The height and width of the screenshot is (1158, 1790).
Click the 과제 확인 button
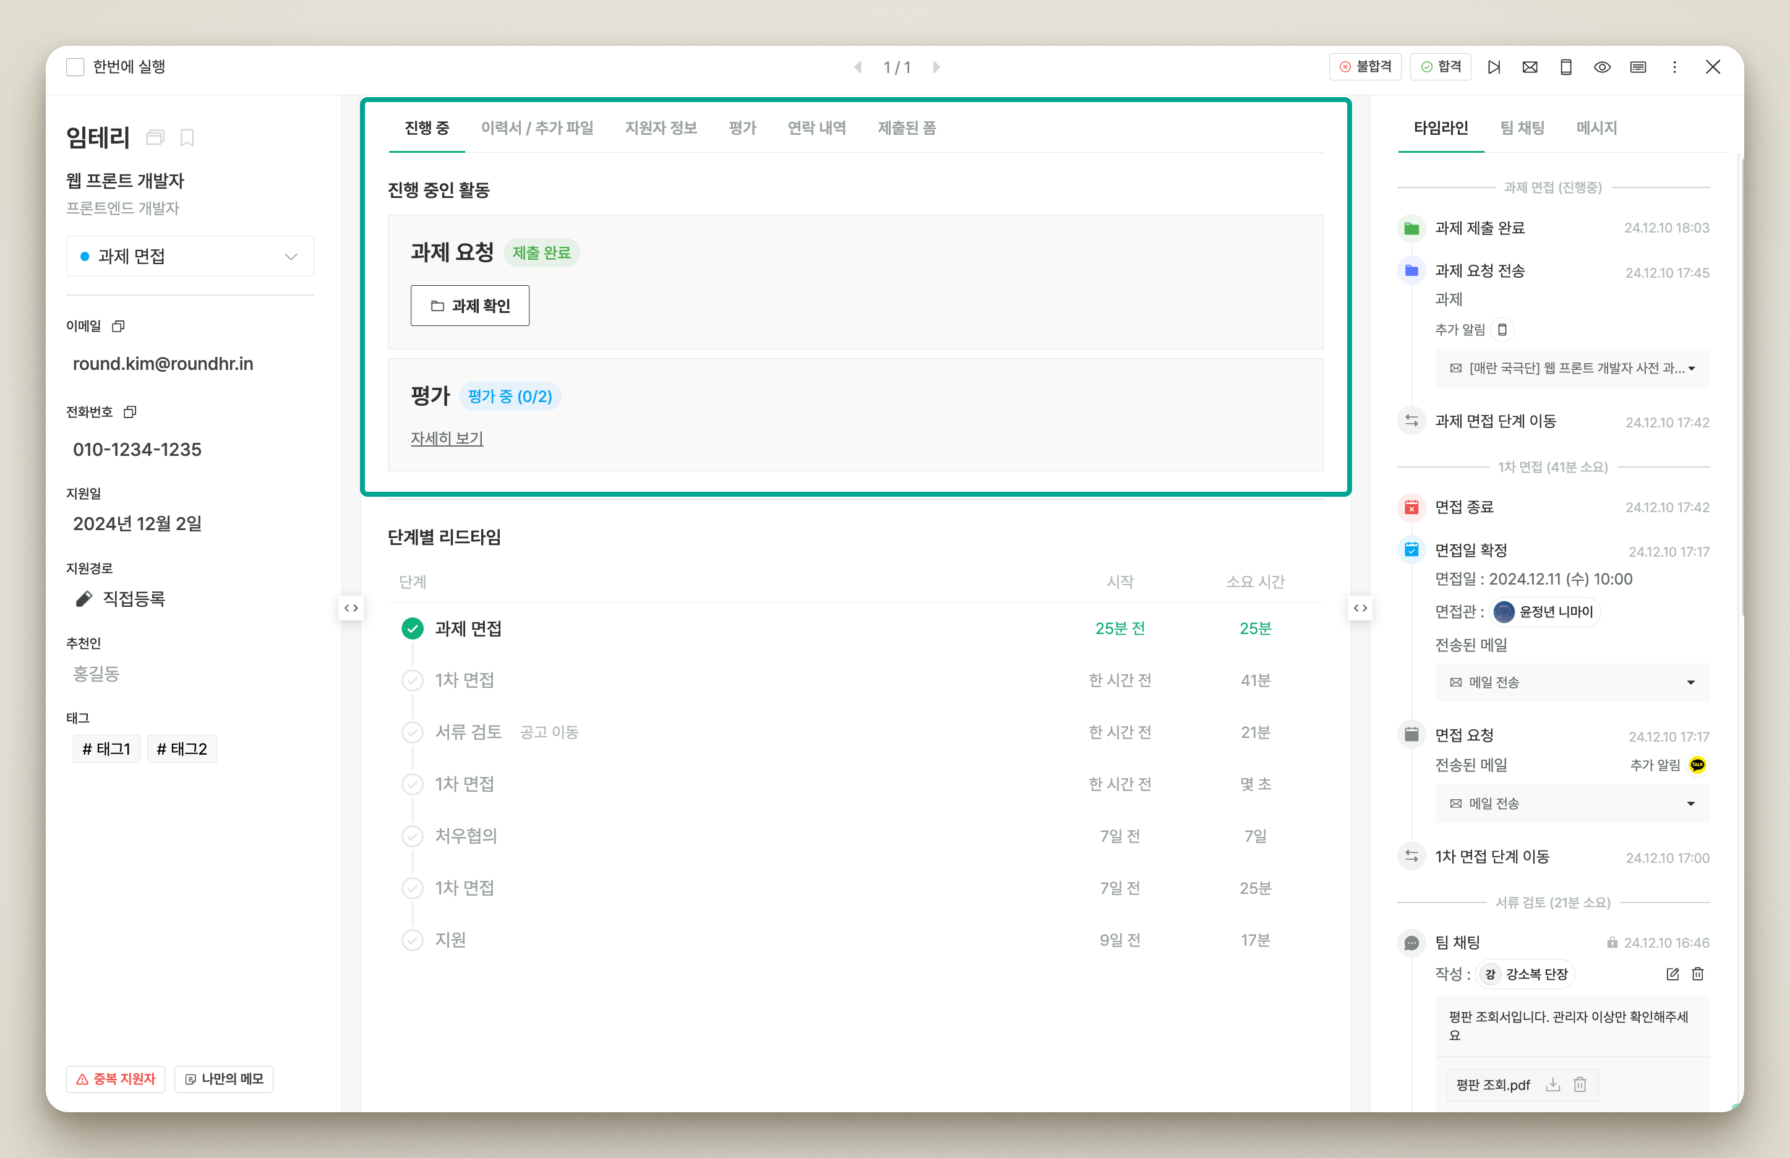(x=470, y=306)
